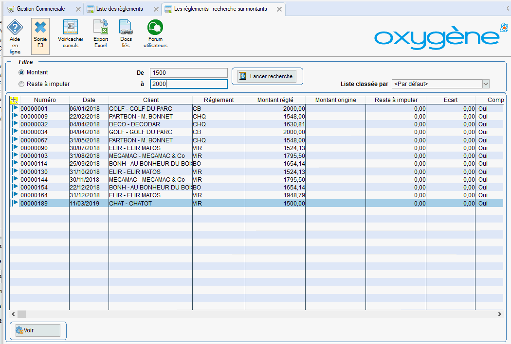Image resolution: width=511 pixels, height=344 pixels.
Task: Click the De amount field containing 1500
Action: [x=189, y=72]
